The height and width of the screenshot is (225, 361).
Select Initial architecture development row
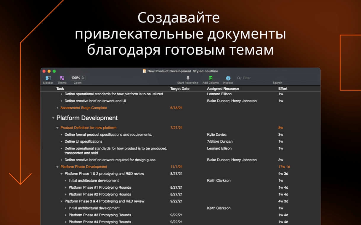click(x=94, y=180)
